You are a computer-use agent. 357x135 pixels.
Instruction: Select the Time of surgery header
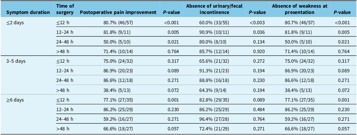point(65,9)
